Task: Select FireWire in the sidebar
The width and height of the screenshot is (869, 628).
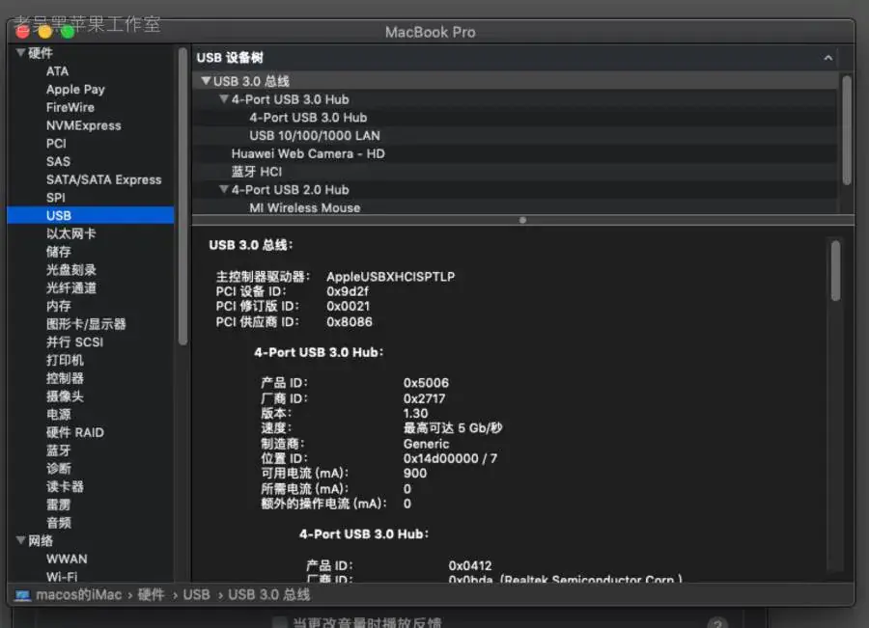Action: [x=70, y=107]
